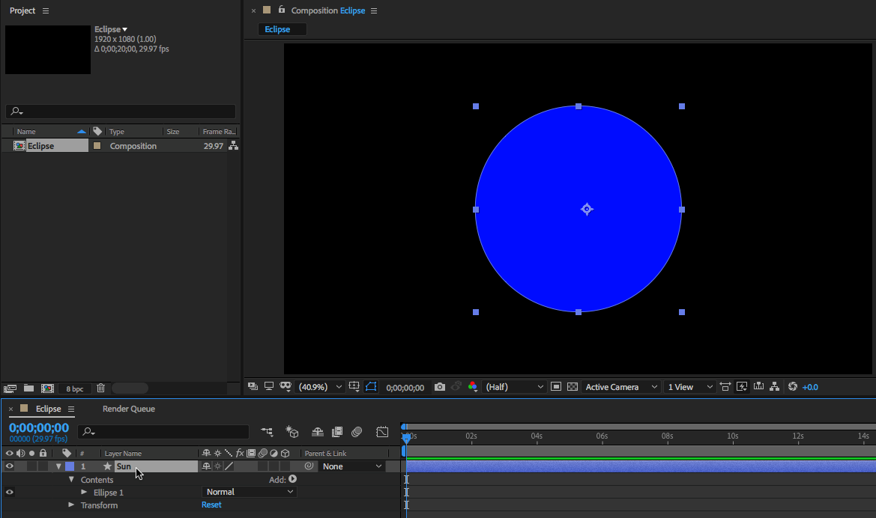This screenshot has height=518, width=876.
Task: Click the Add shape contents button
Action: (292, 479)
